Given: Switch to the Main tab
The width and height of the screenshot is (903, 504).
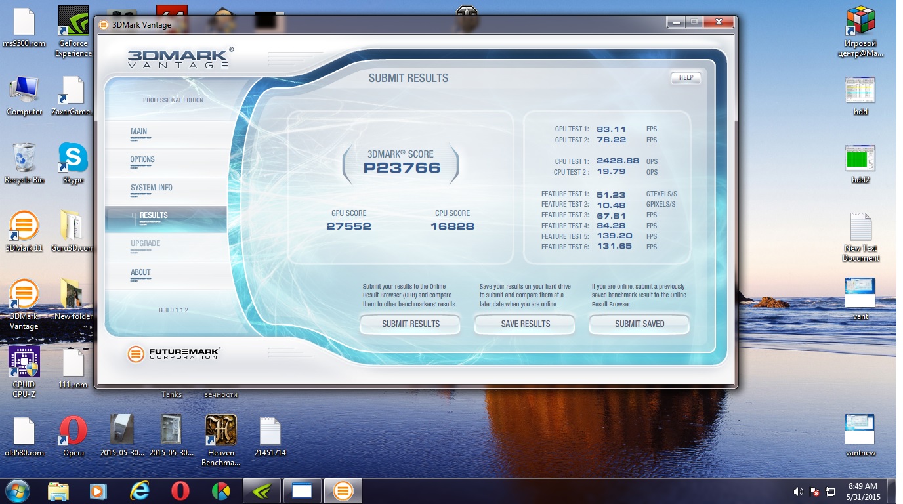Looking at the screenshot, I should pos(139,132).
